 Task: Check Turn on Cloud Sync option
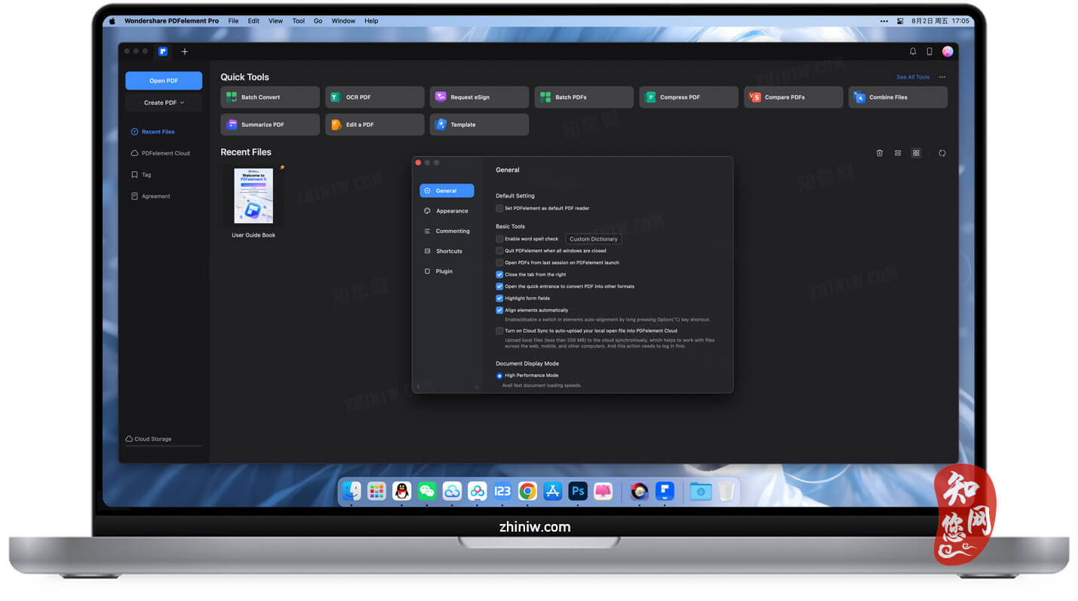499,330
